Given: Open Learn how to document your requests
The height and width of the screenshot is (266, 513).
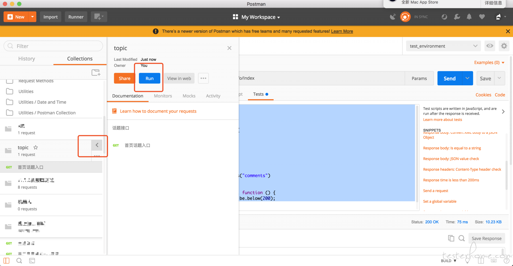Looking at the screenshot, I should 158,111.
